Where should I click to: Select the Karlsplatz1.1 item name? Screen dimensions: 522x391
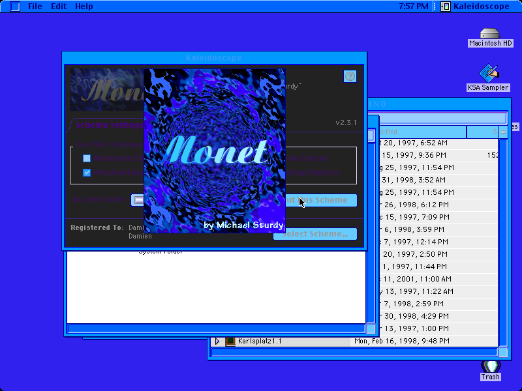click(260, 341)
